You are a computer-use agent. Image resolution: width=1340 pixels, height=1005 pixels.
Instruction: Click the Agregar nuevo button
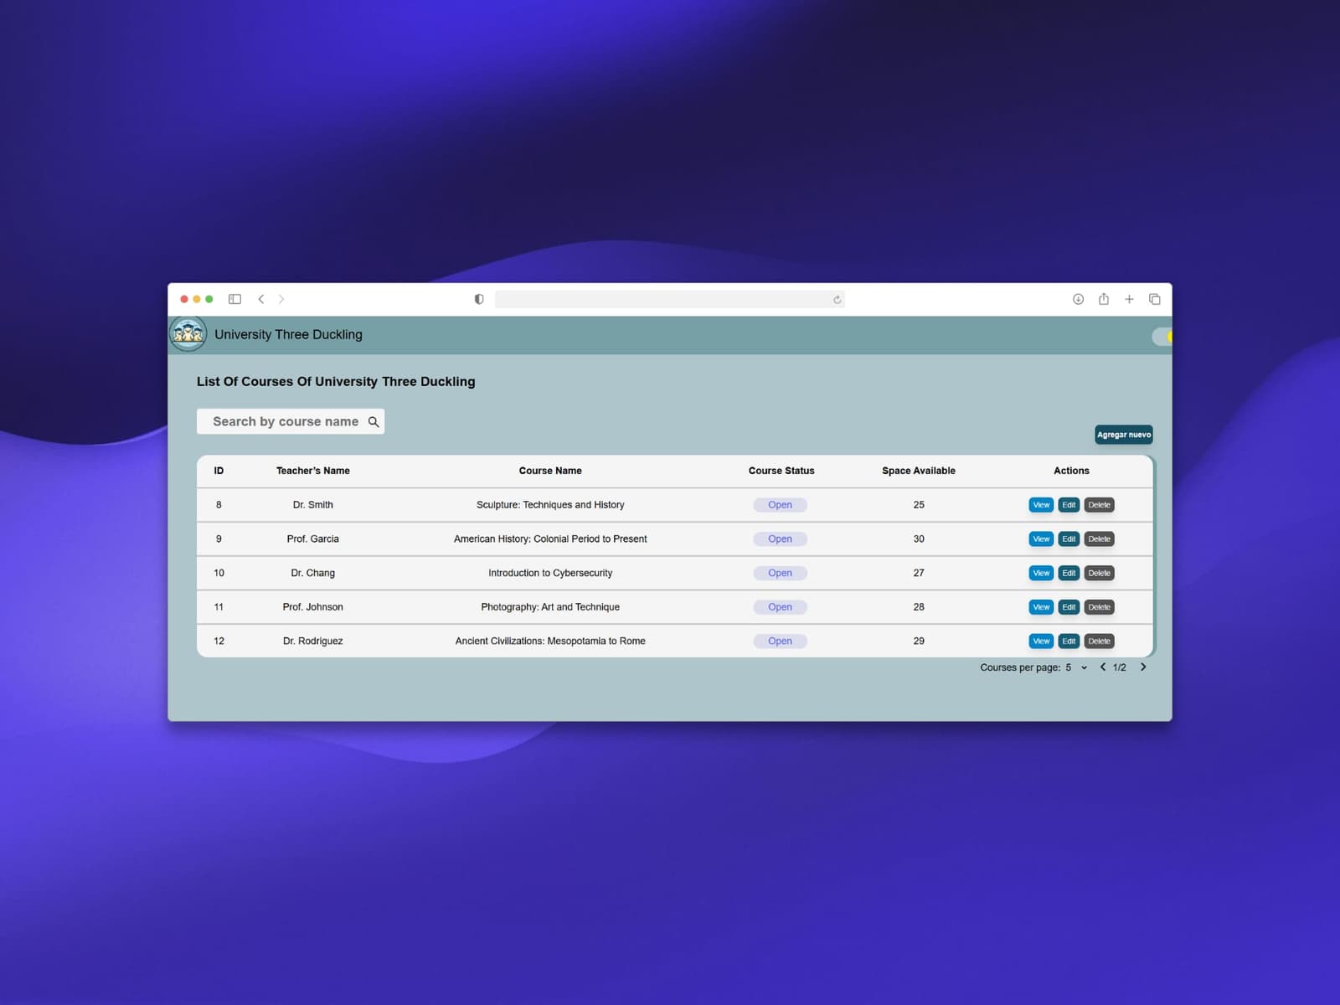(x=1124, y=435)
